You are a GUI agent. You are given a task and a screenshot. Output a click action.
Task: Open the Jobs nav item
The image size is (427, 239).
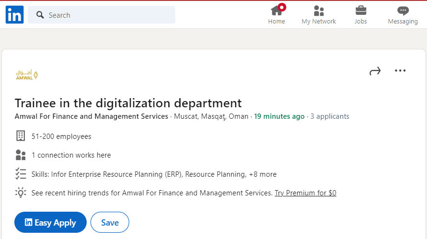click(x=360, y=15)
